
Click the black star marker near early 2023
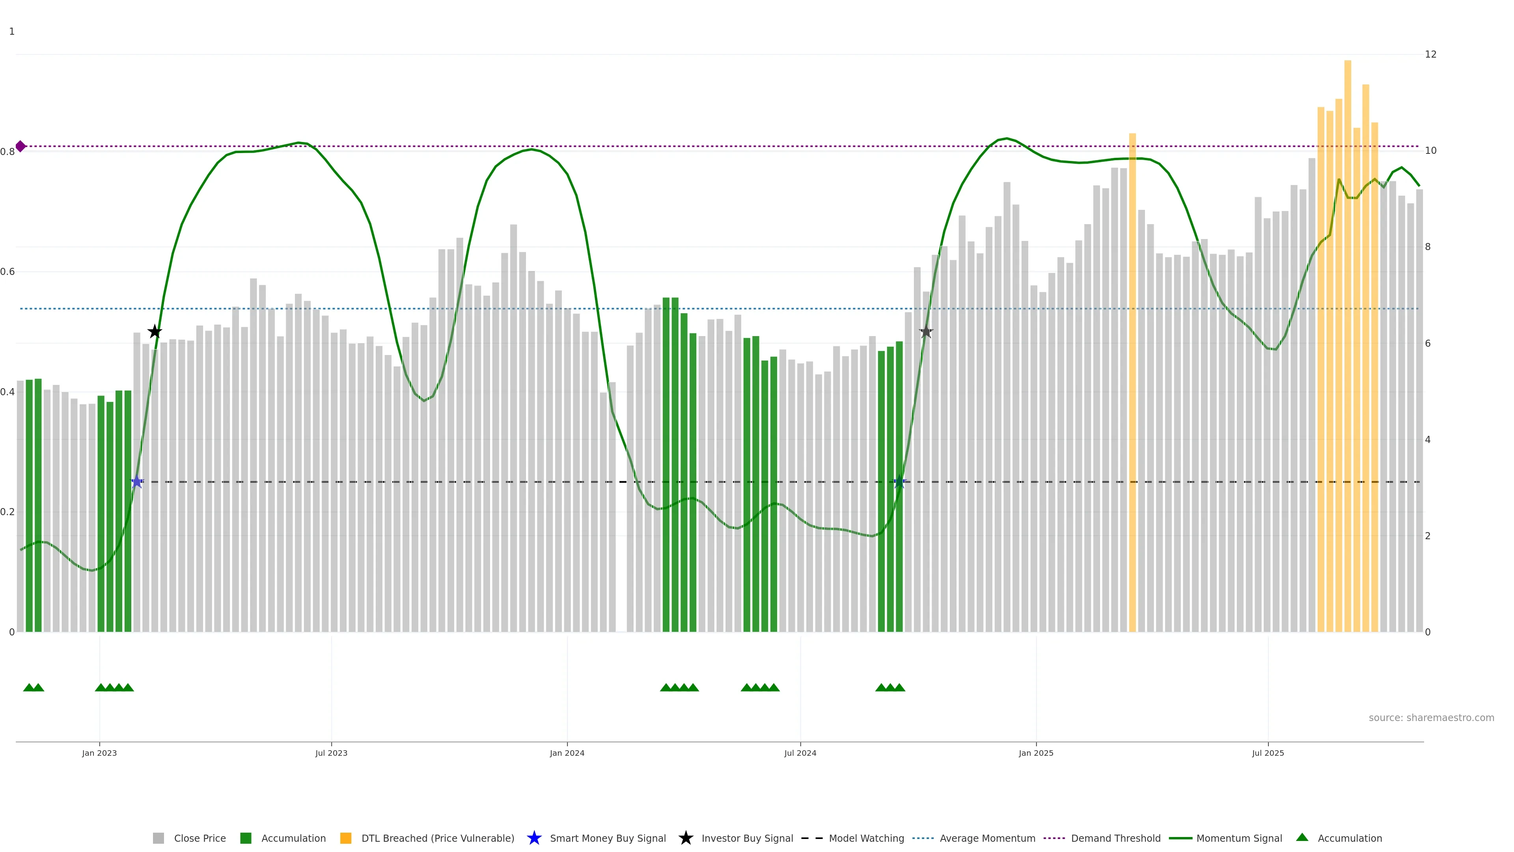(155, 332)
